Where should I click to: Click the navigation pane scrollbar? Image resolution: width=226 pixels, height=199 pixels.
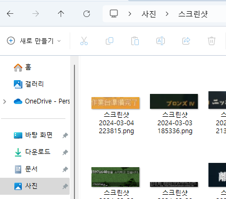[74, 132]
